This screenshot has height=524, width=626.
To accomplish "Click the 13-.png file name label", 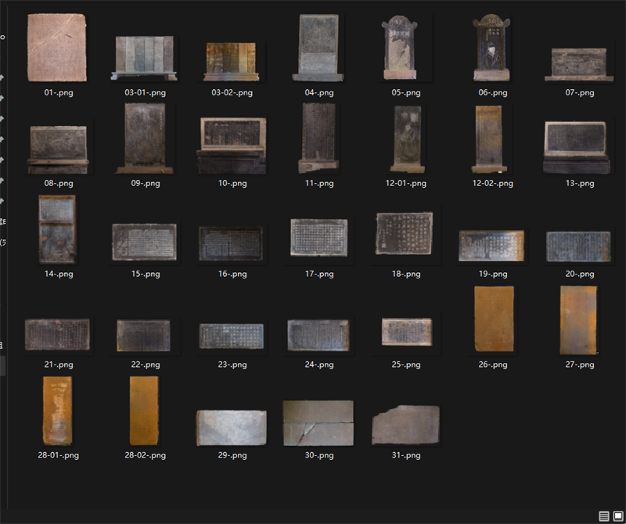I will pos(580,183).
